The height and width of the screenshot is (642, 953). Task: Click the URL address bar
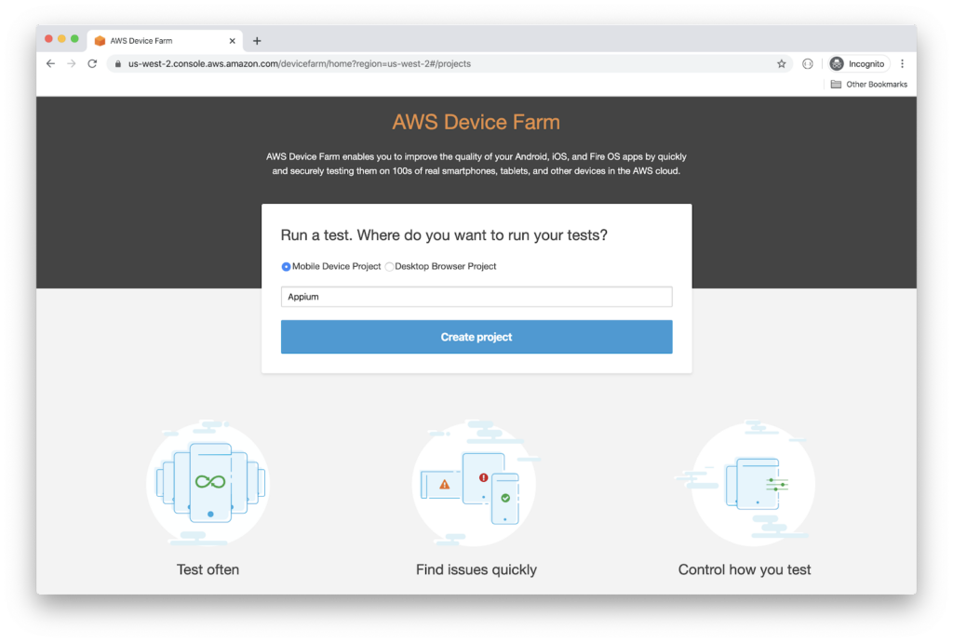click(x=447, y=64)
